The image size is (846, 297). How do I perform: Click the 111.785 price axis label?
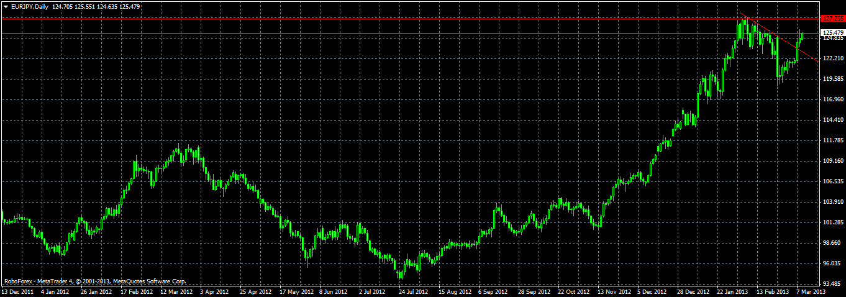832,140
